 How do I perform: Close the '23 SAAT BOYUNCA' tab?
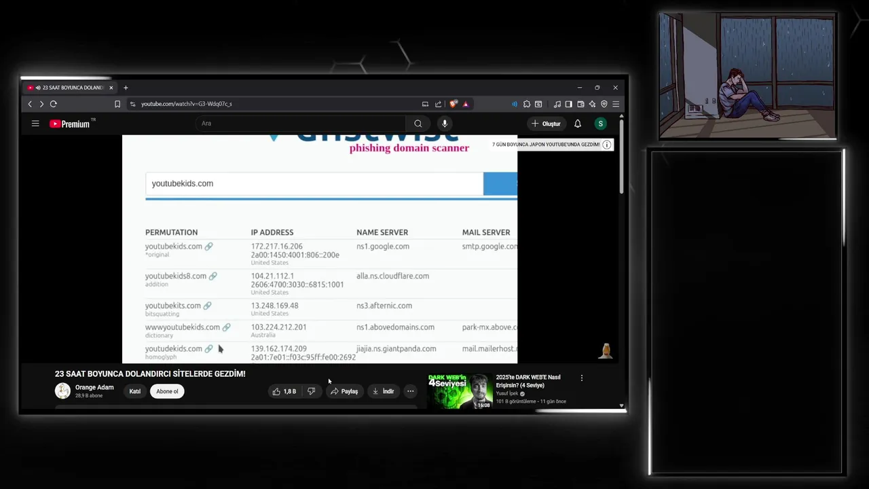click(x=111, y=88)
